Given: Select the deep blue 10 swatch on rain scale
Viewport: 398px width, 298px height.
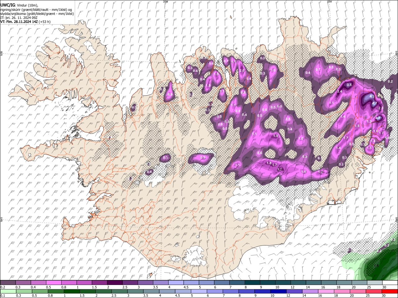Looking at the screenshot, I should pyautogui.click(x=278, y=291).
